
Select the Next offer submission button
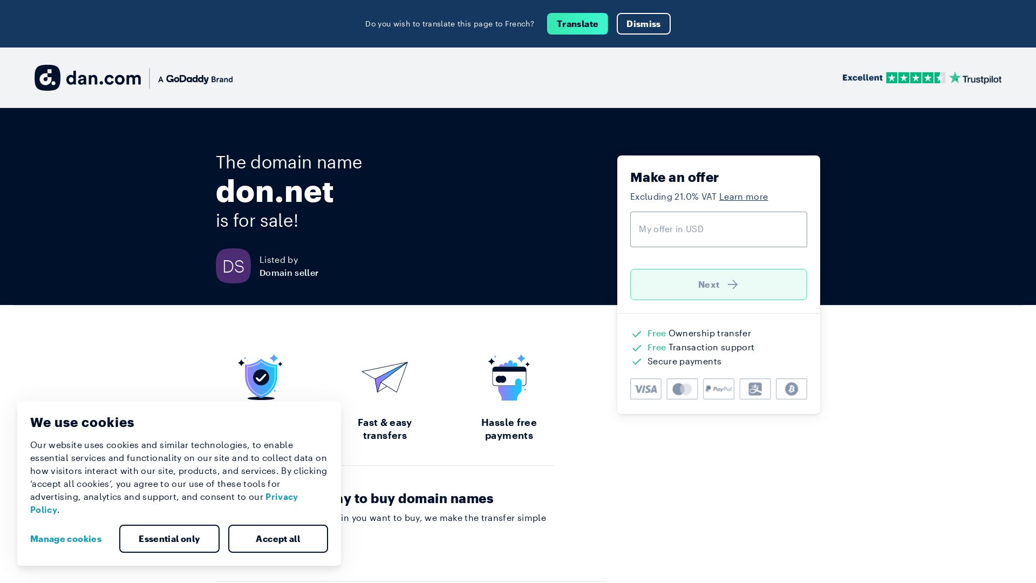point(718,284)
